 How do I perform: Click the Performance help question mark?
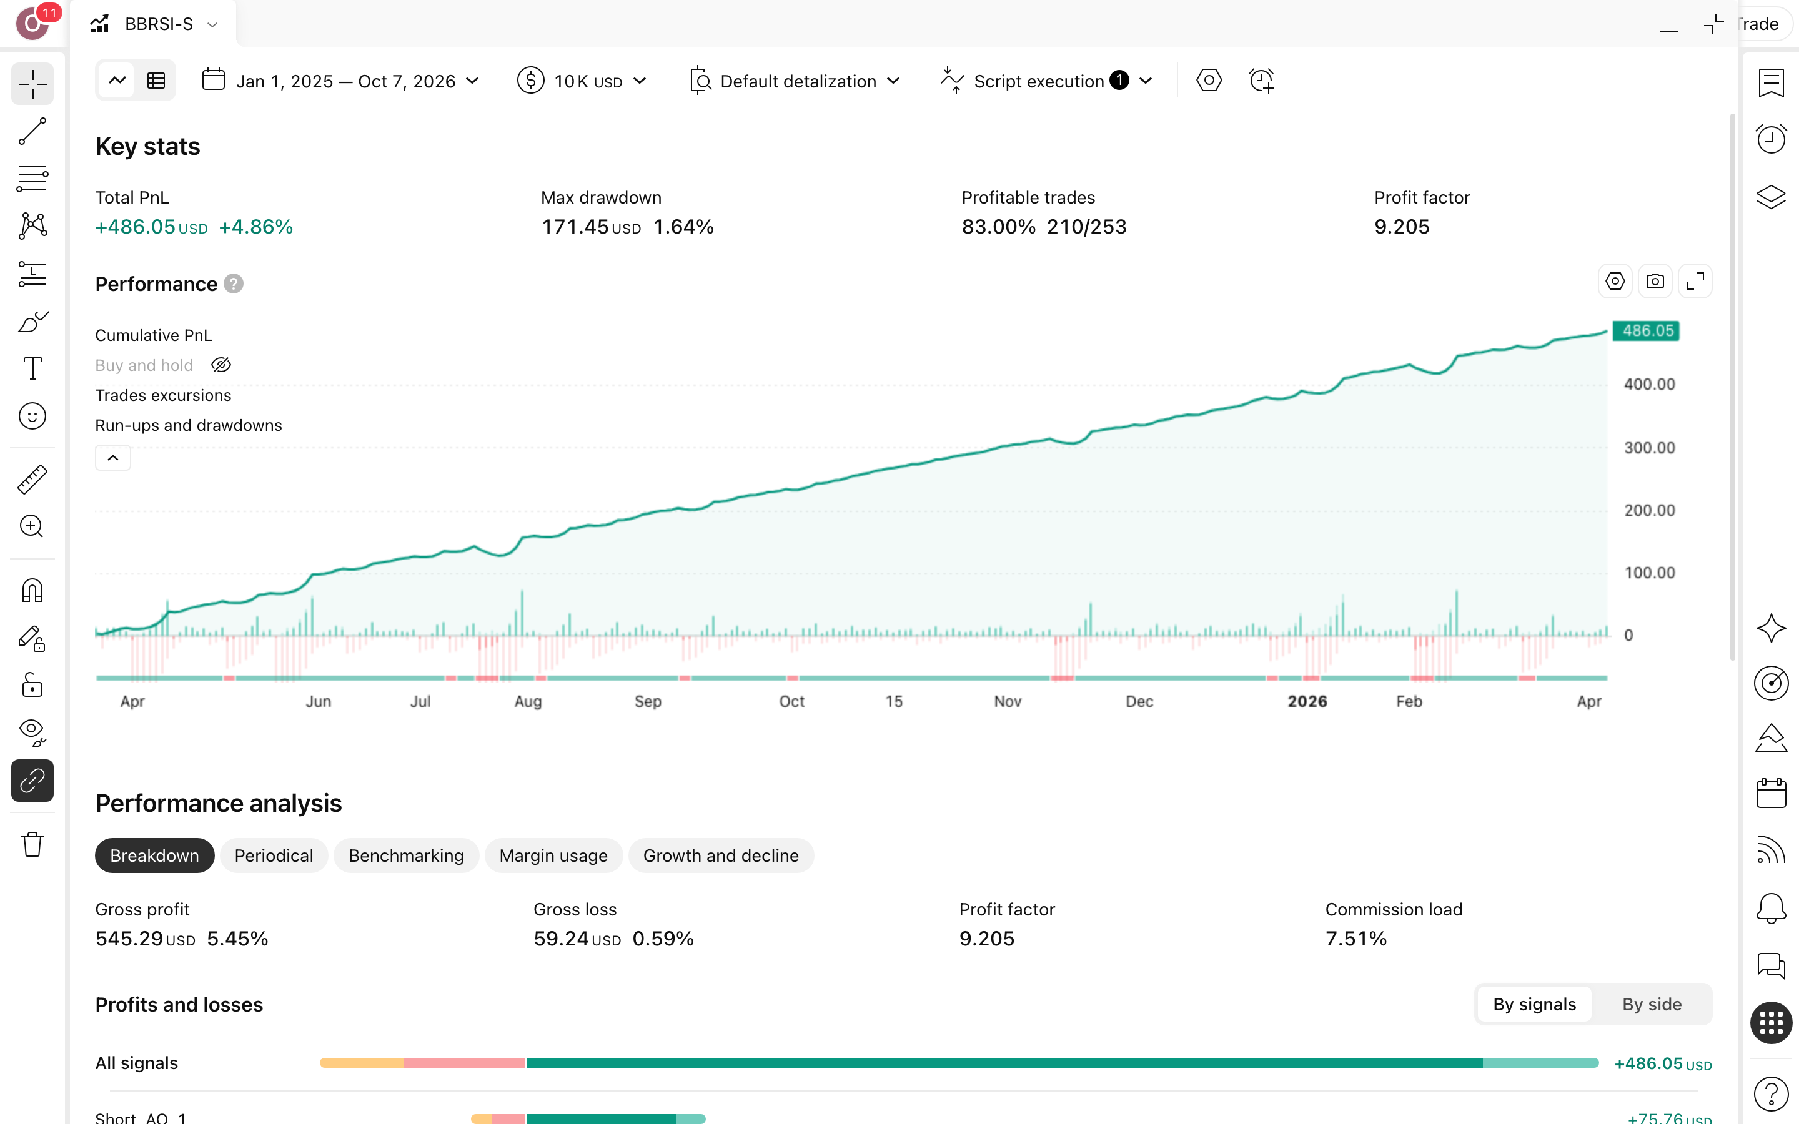(x=234, y=284)
